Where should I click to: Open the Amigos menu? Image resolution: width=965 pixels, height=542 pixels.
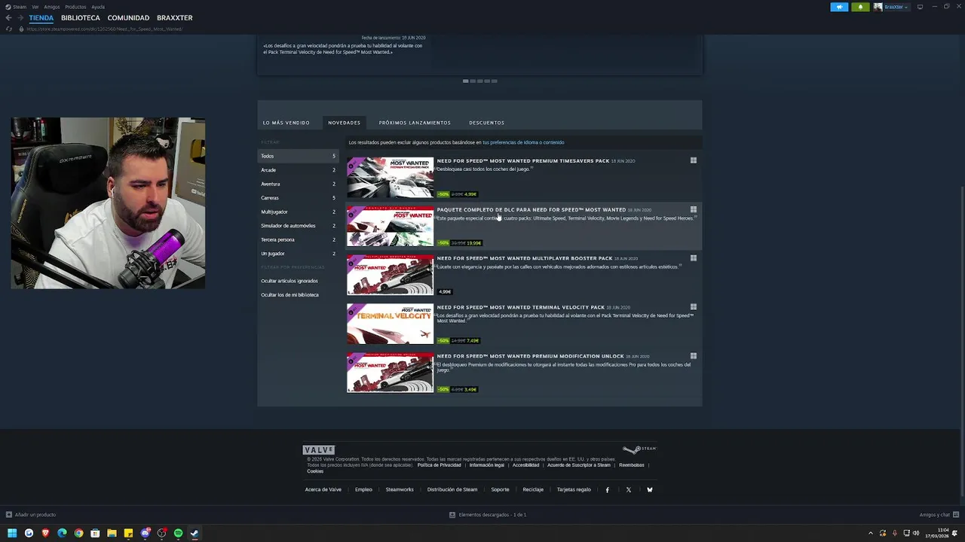click(51, 7)
